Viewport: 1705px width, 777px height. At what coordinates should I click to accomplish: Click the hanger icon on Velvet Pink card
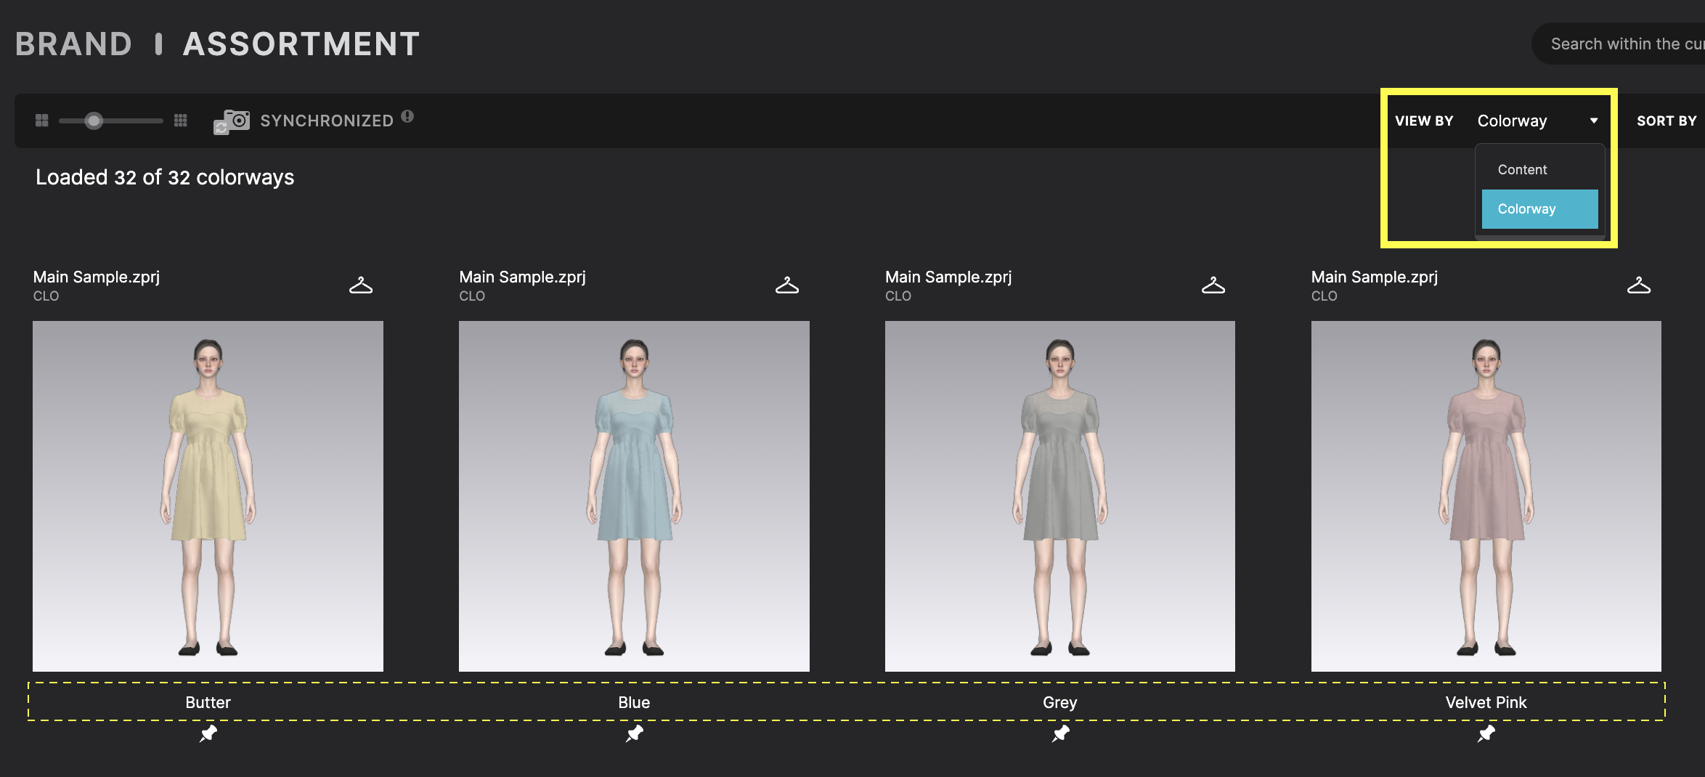[1640, 285]
